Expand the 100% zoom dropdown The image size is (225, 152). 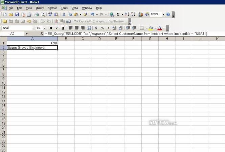[163, 14]
